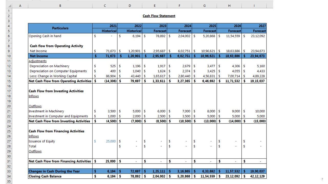The image size is (328, 184).
Task: Click Depreciation on Machinery label
Action: (x=49, y=66)
